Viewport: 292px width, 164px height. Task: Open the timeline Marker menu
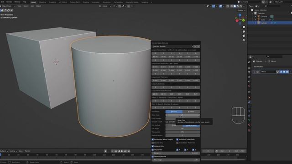27,151
